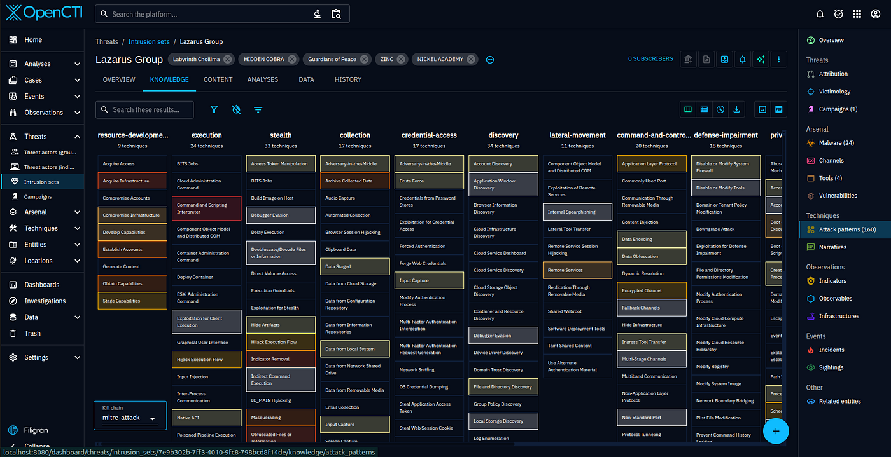
Task: Open Dashboards in sidebar
Action: coord(42,285)
